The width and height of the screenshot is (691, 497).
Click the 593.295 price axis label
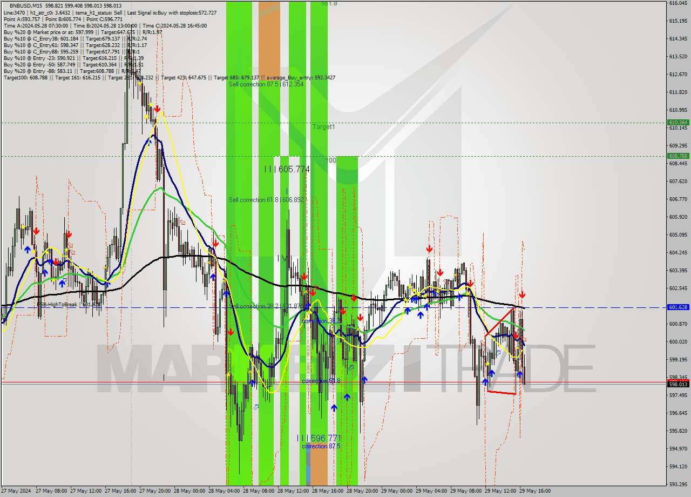pyautogui.click(x=678, y=484)
